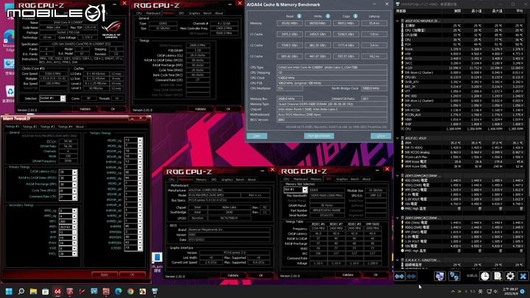This screenshot has width=530, height=298.
Task: Open Graphics tab in CPU-Z SPD window
Action: [x=342, y=179]
